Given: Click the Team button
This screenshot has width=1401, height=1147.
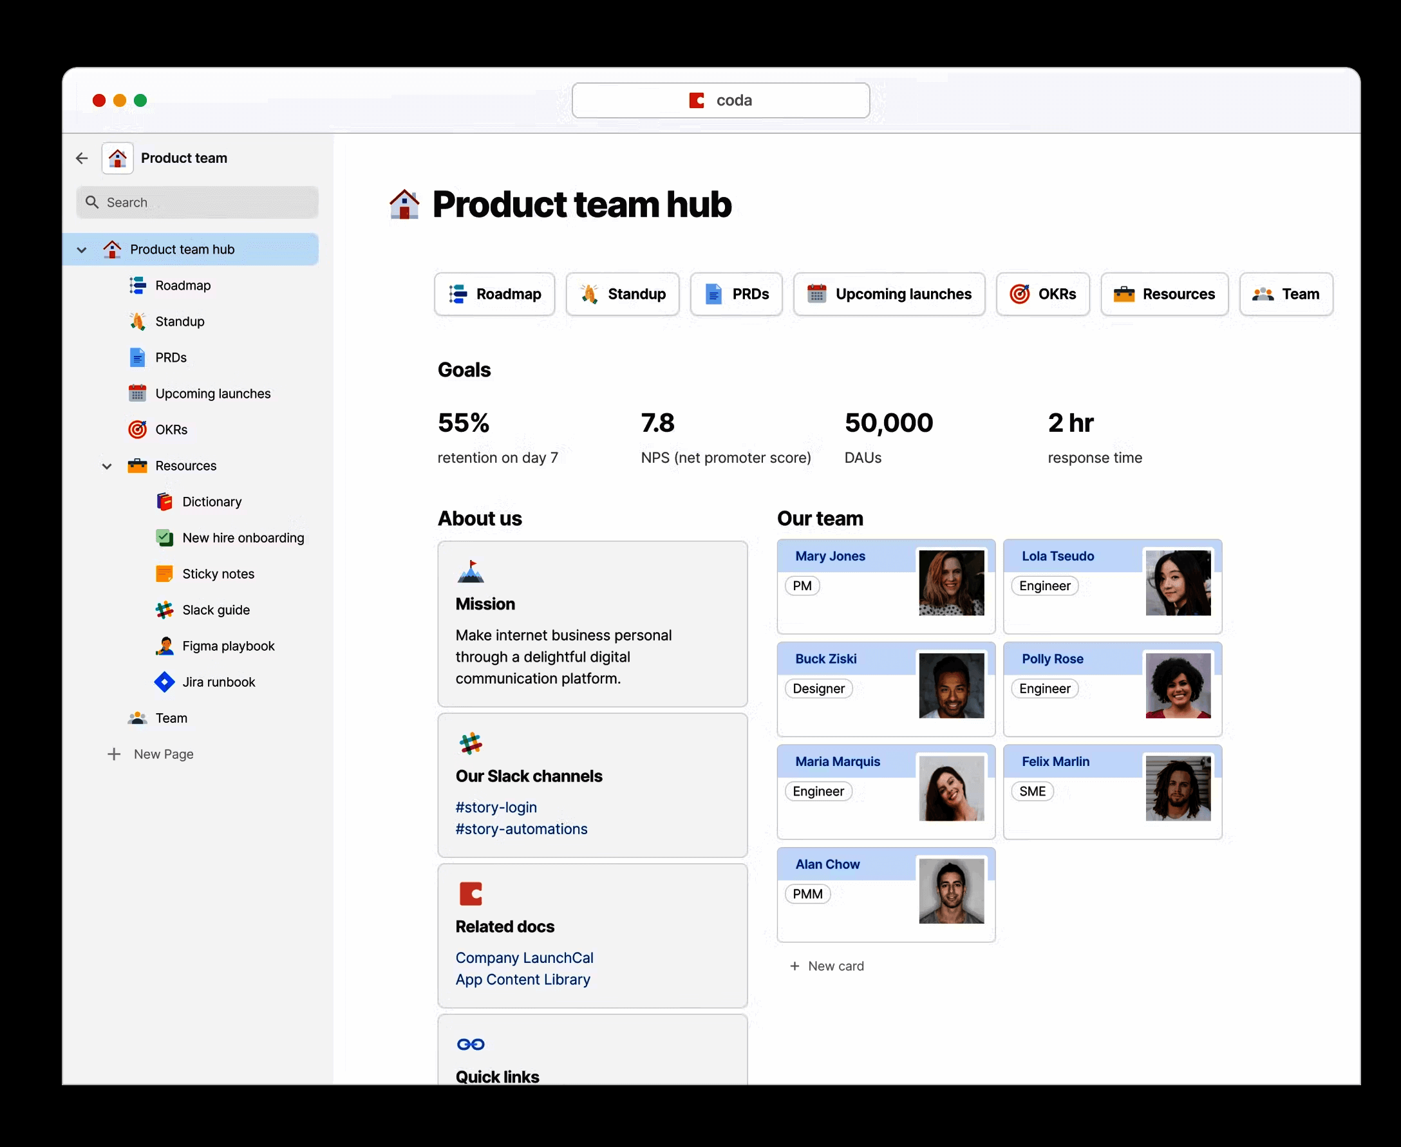Looking at the screenshot, I should pyautogui.click(x=1286, y=294).
